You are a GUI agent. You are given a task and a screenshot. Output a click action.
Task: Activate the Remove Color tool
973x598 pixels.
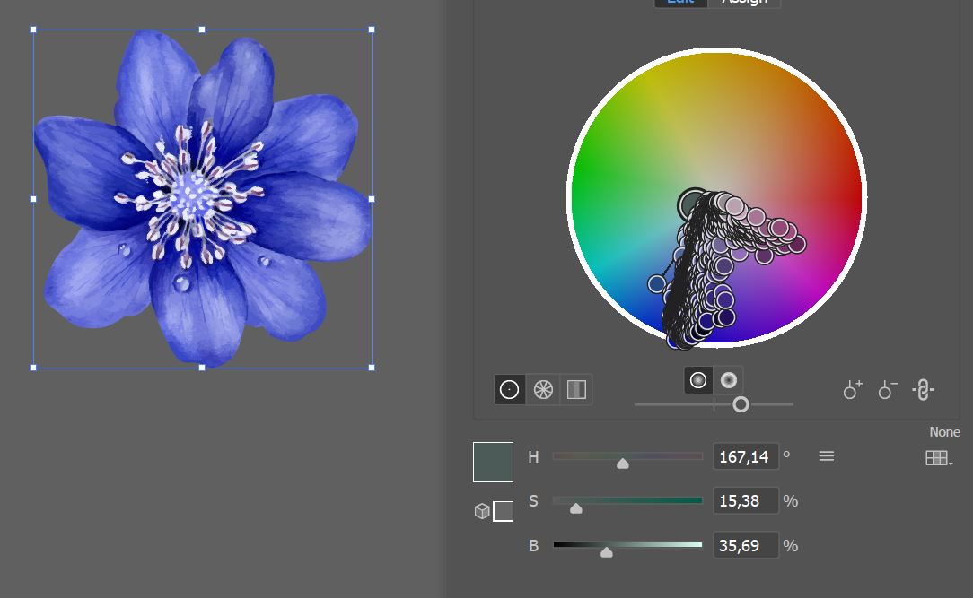pos(886,389)
